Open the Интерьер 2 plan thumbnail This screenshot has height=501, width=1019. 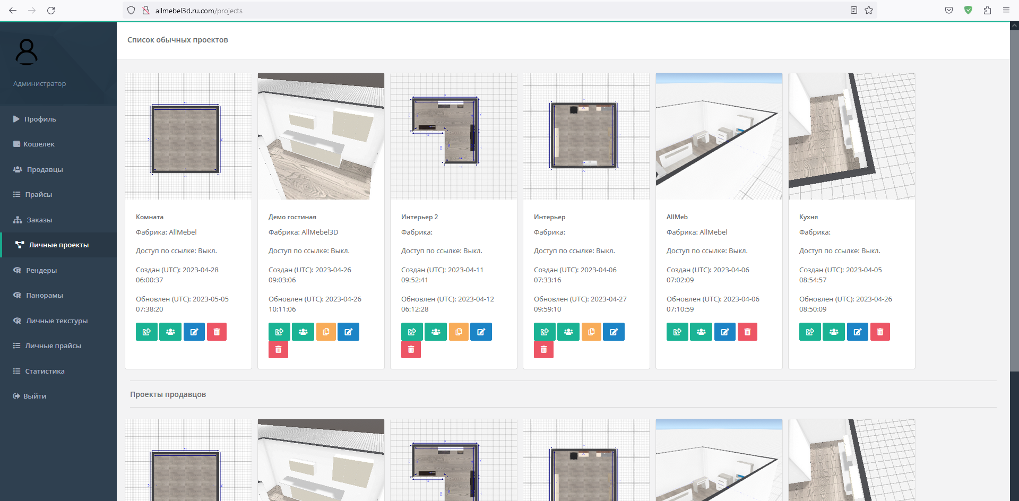(x=454, y=136)
